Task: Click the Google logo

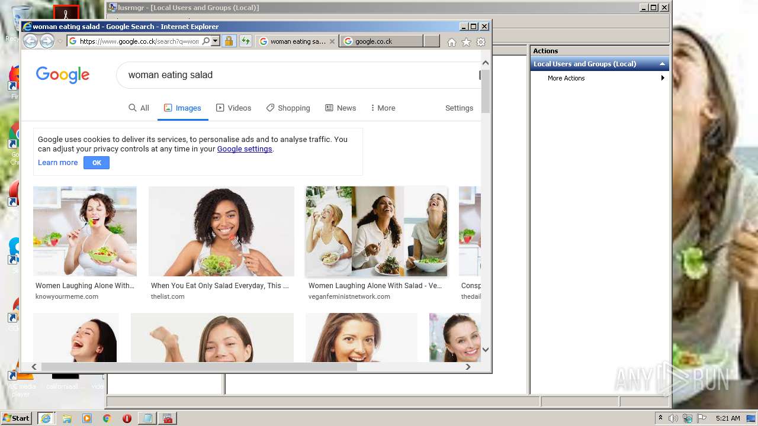Action: point(63,75)
